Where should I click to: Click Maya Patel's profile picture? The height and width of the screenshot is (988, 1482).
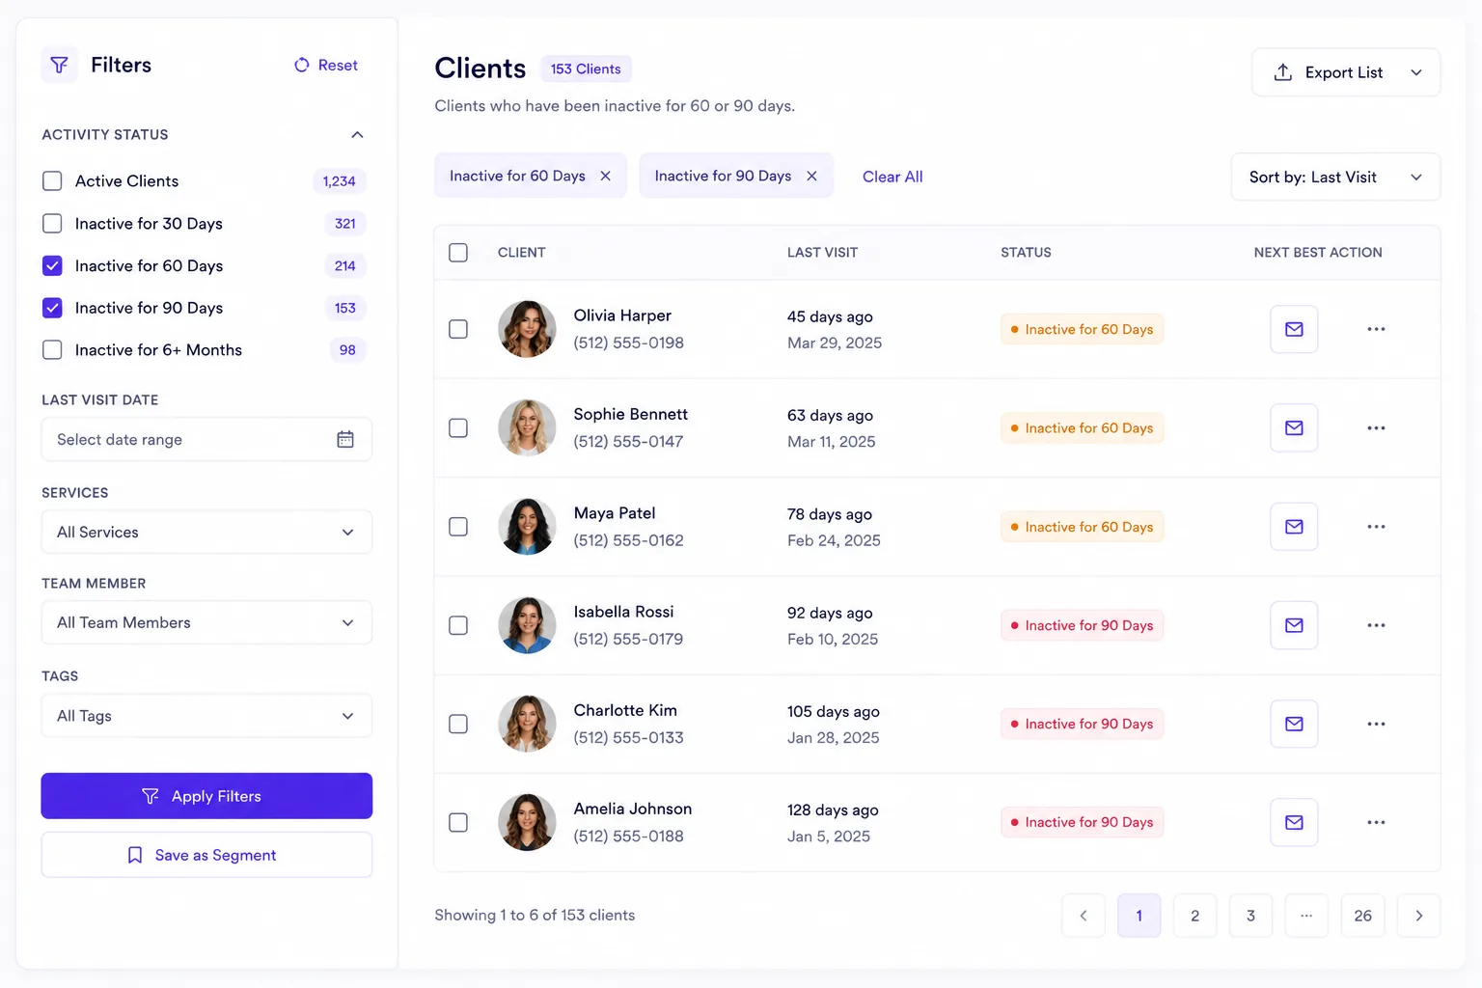coord(527,527)
